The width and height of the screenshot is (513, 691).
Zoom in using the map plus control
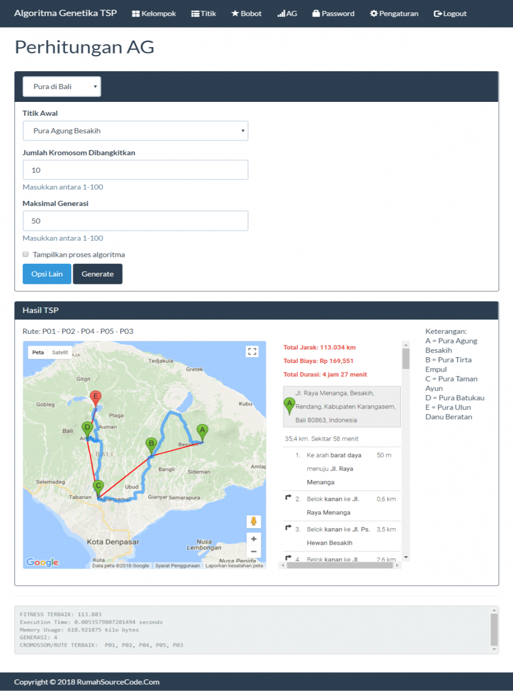click(x=253, y=539)
